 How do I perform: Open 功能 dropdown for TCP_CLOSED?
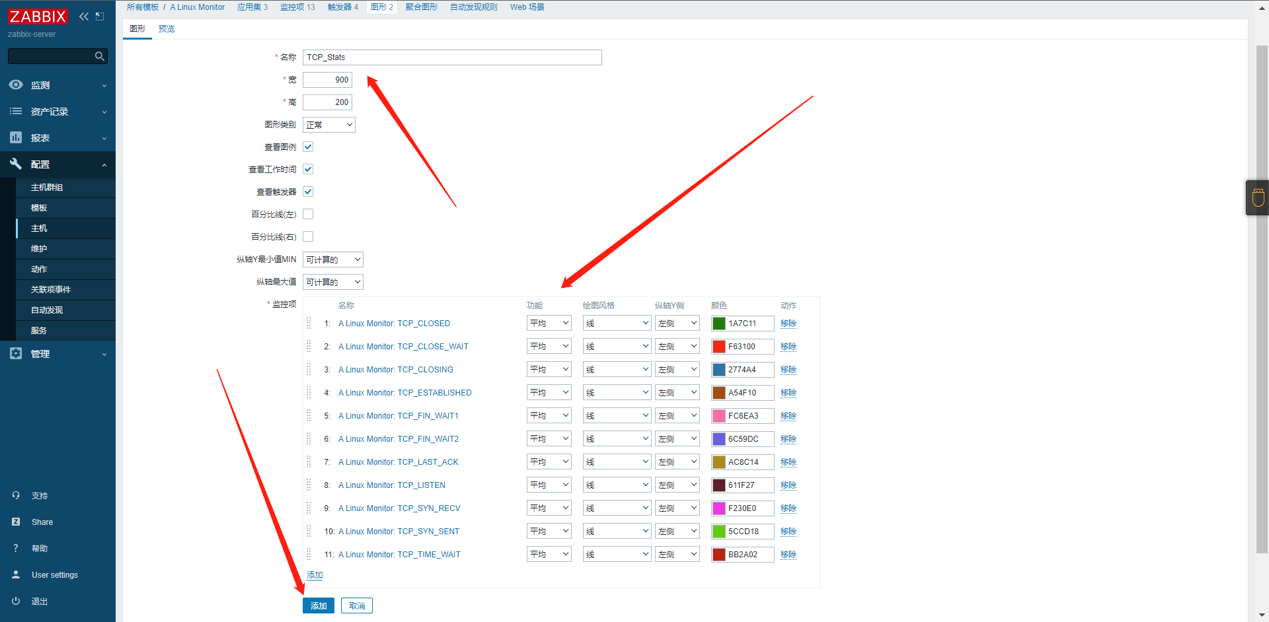click(549, 323)
